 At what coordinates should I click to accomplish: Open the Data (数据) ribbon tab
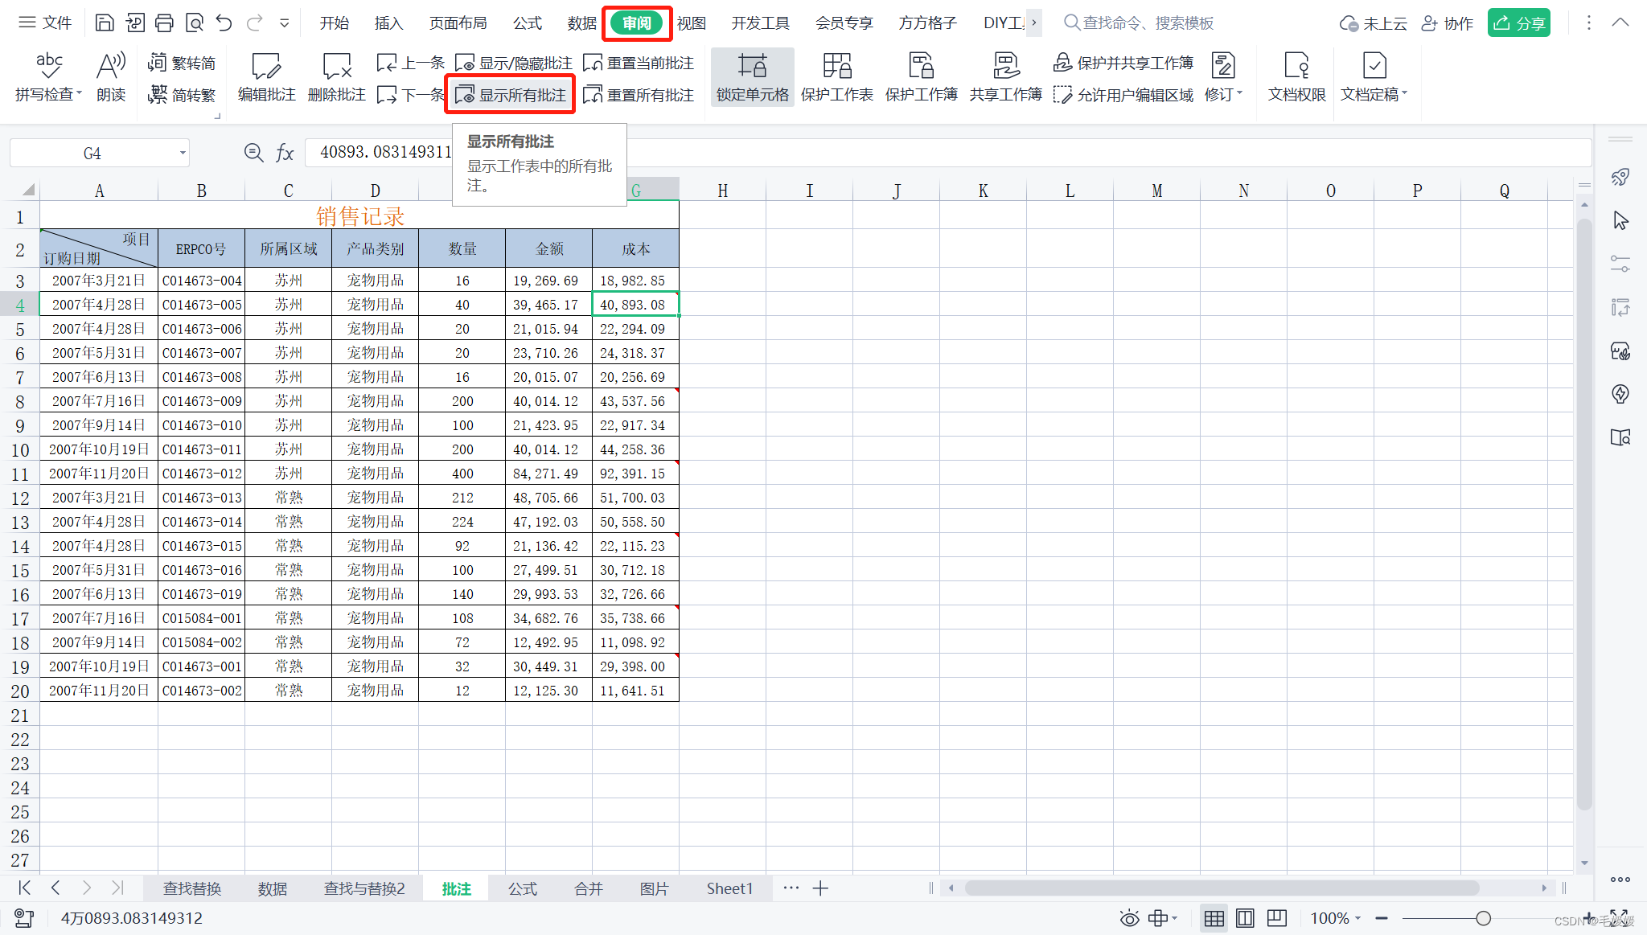(x=581, y=23)
